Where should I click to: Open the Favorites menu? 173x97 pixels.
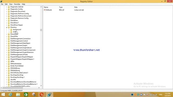click(x=17, y=4)
